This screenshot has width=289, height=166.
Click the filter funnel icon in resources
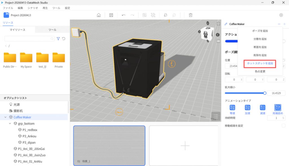[58, 39]
